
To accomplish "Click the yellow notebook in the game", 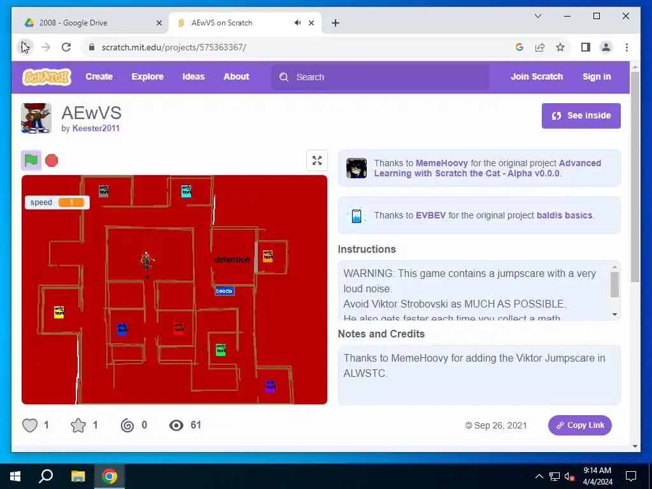I will point(59,312).
